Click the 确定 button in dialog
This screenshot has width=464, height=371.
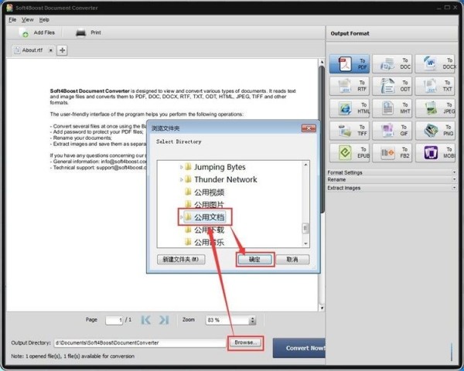click(254, 260)
